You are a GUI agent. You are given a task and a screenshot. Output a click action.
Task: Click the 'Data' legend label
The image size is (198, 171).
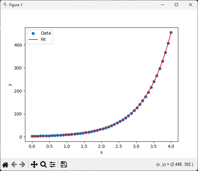46,33
